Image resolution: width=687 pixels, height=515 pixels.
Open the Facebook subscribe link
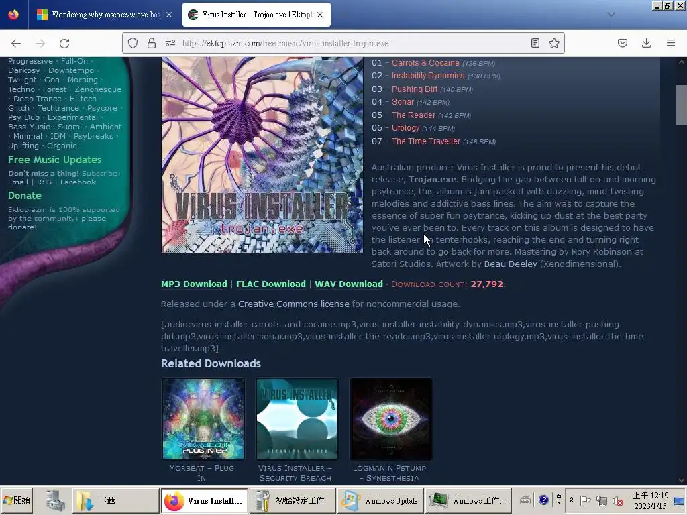[x=78, y=182]
